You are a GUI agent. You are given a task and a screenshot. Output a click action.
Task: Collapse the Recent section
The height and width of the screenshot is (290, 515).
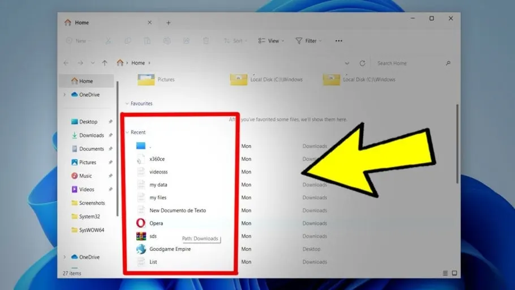tap(127, 132)
